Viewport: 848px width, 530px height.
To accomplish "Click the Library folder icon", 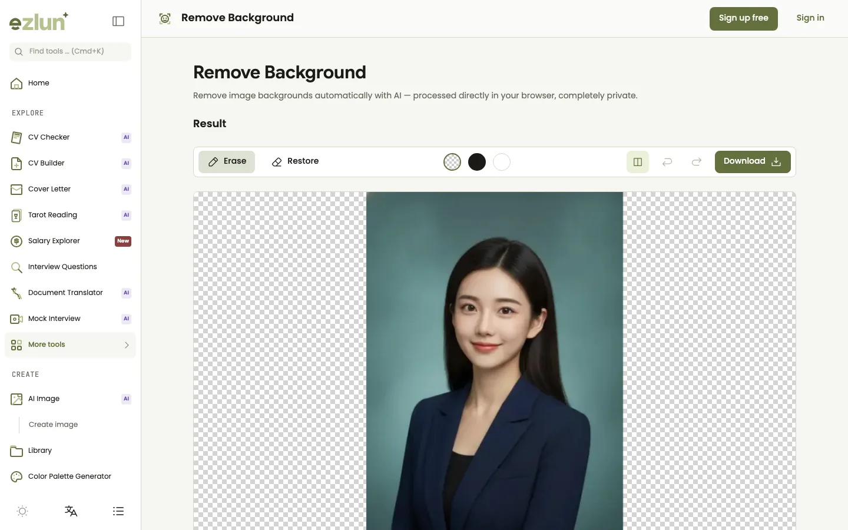I will point(16,451).
